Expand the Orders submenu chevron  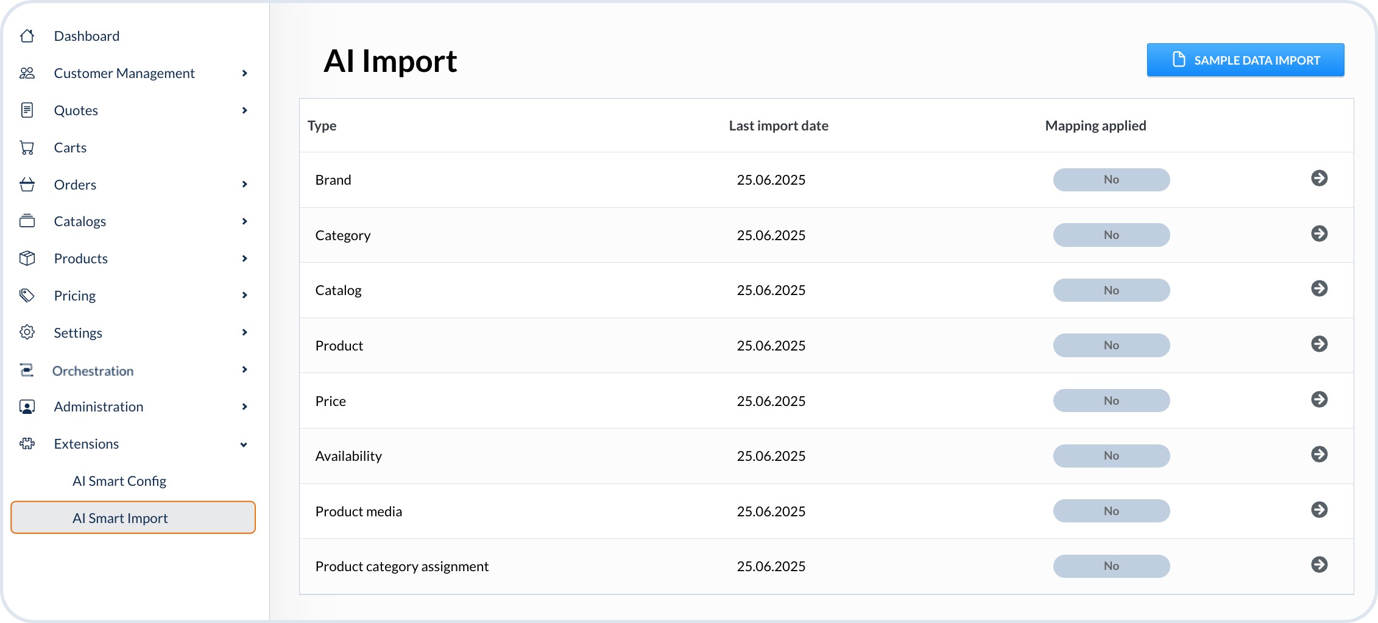244,184
